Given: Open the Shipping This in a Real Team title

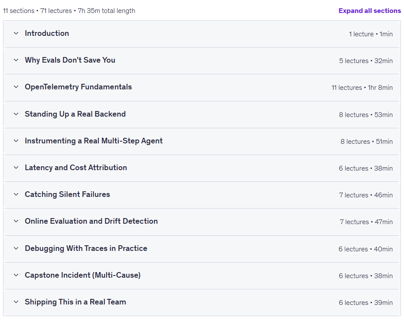Looking at the screenshot, I should [x=76, y=302].
